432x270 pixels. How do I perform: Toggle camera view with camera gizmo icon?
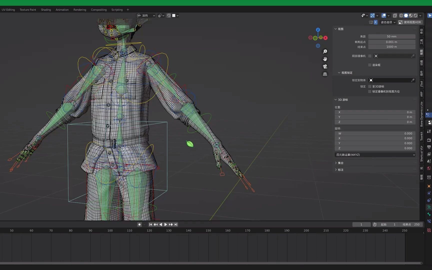[x=325, y=66]
